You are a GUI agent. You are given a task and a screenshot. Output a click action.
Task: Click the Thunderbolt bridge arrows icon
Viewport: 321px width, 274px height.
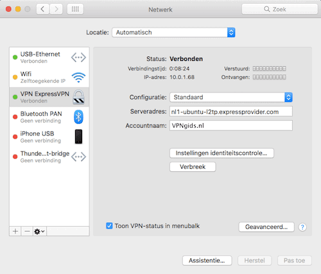tap(78, 157)
